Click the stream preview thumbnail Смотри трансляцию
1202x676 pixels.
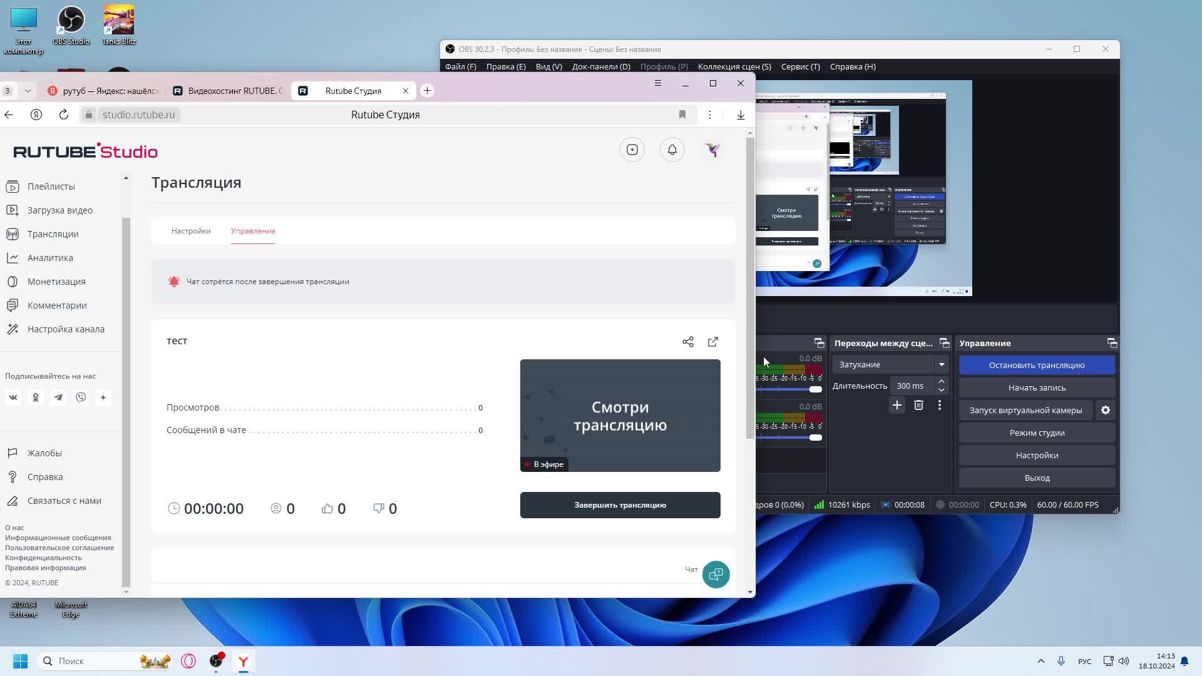click(620, 416)
